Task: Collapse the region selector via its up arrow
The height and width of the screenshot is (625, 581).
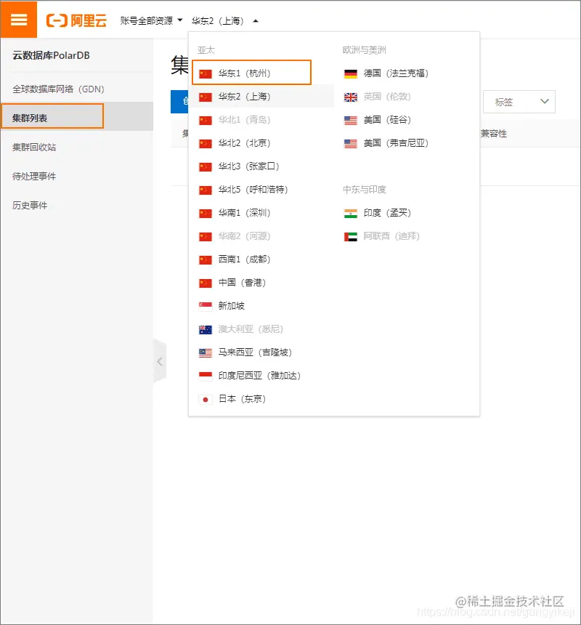Action: tap(256, 20)
